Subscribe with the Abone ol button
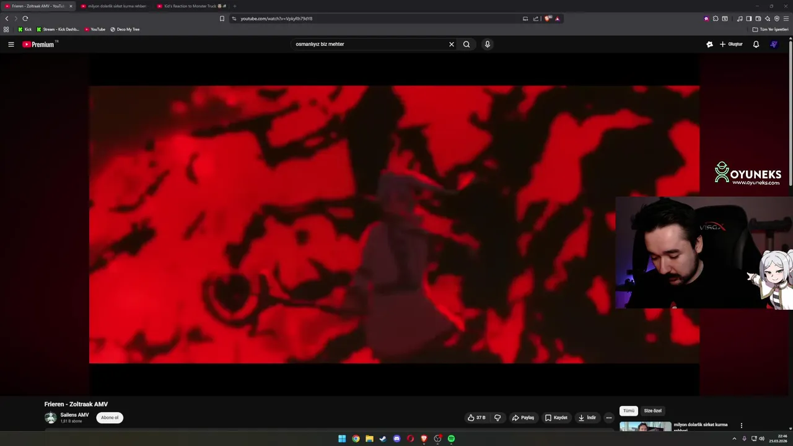793x446 pixels. pos(110,418)
